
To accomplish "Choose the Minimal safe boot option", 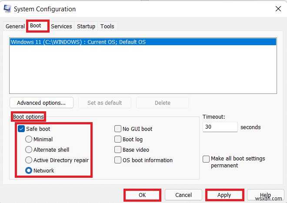I will click(x=29, y=140).
